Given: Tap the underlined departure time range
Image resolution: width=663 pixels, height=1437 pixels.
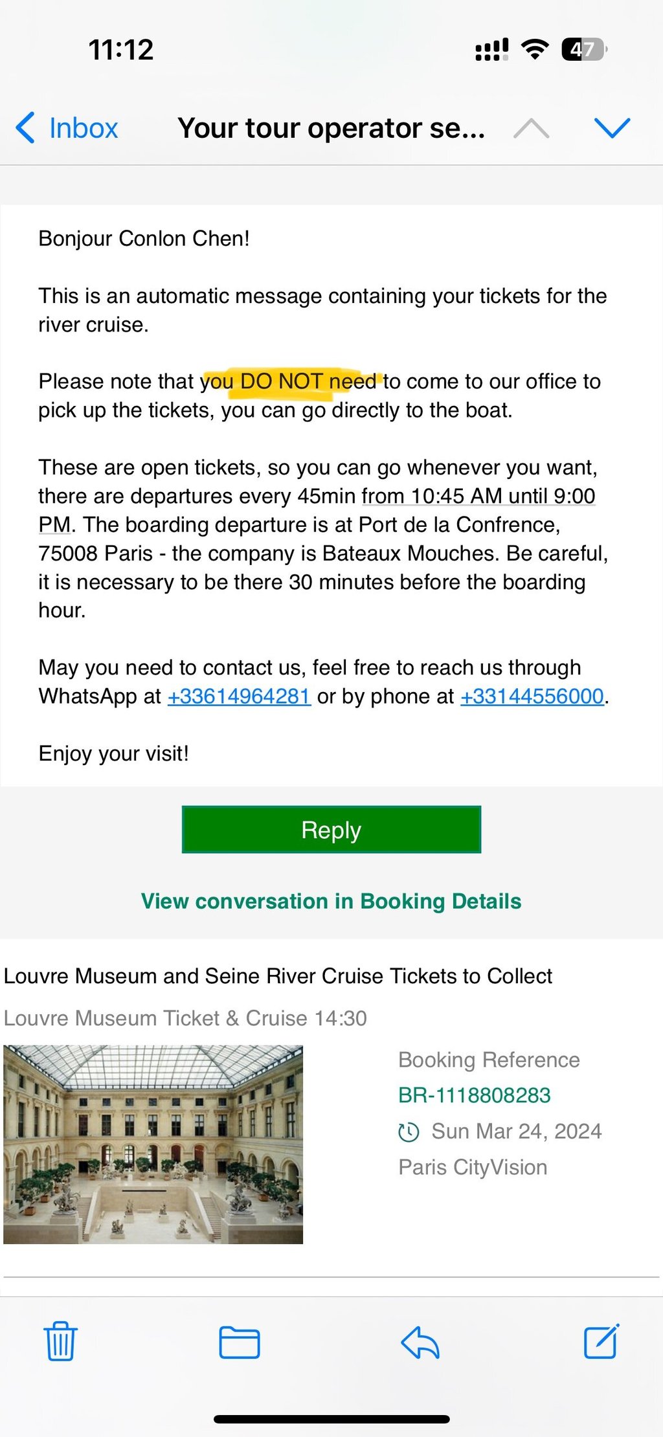Looking at the screenshot, I should tap(478, 496).
